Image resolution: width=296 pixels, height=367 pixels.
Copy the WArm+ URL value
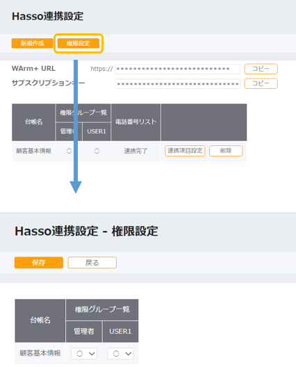click(x=261, y=69)
